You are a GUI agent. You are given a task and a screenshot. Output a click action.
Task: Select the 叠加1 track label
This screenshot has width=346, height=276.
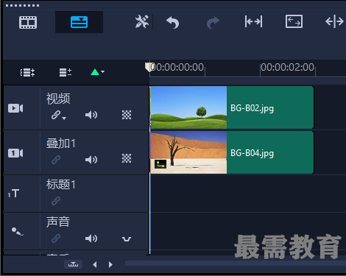coord(61,144)
